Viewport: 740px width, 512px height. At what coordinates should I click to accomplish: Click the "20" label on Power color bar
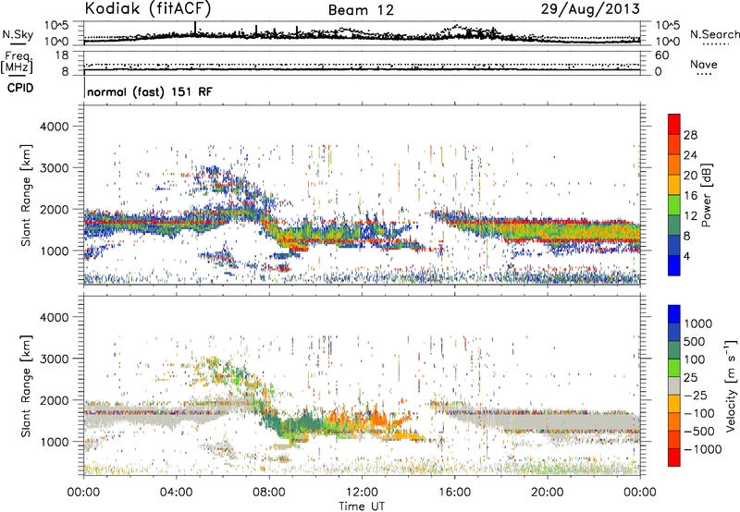point(690,176)
